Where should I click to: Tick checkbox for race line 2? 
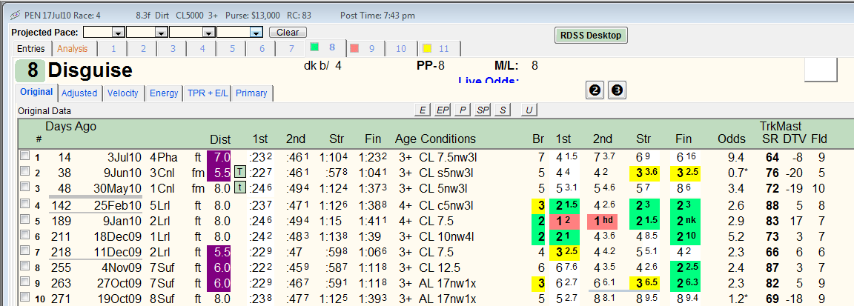pyautogui.click(x=24, y=173)
